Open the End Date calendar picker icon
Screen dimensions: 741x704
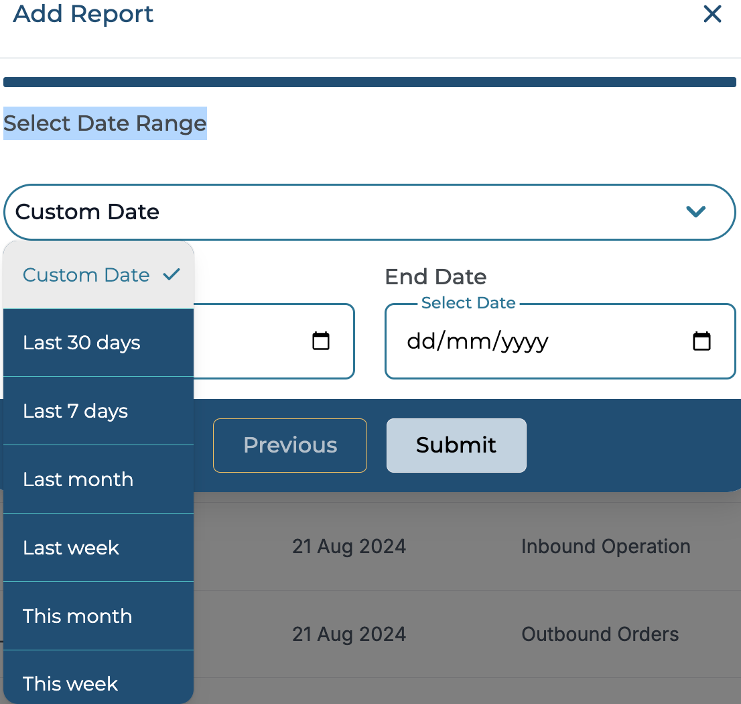click(701, 341)
